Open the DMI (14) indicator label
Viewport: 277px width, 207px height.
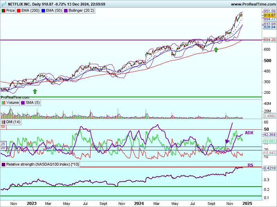(11, 122)
